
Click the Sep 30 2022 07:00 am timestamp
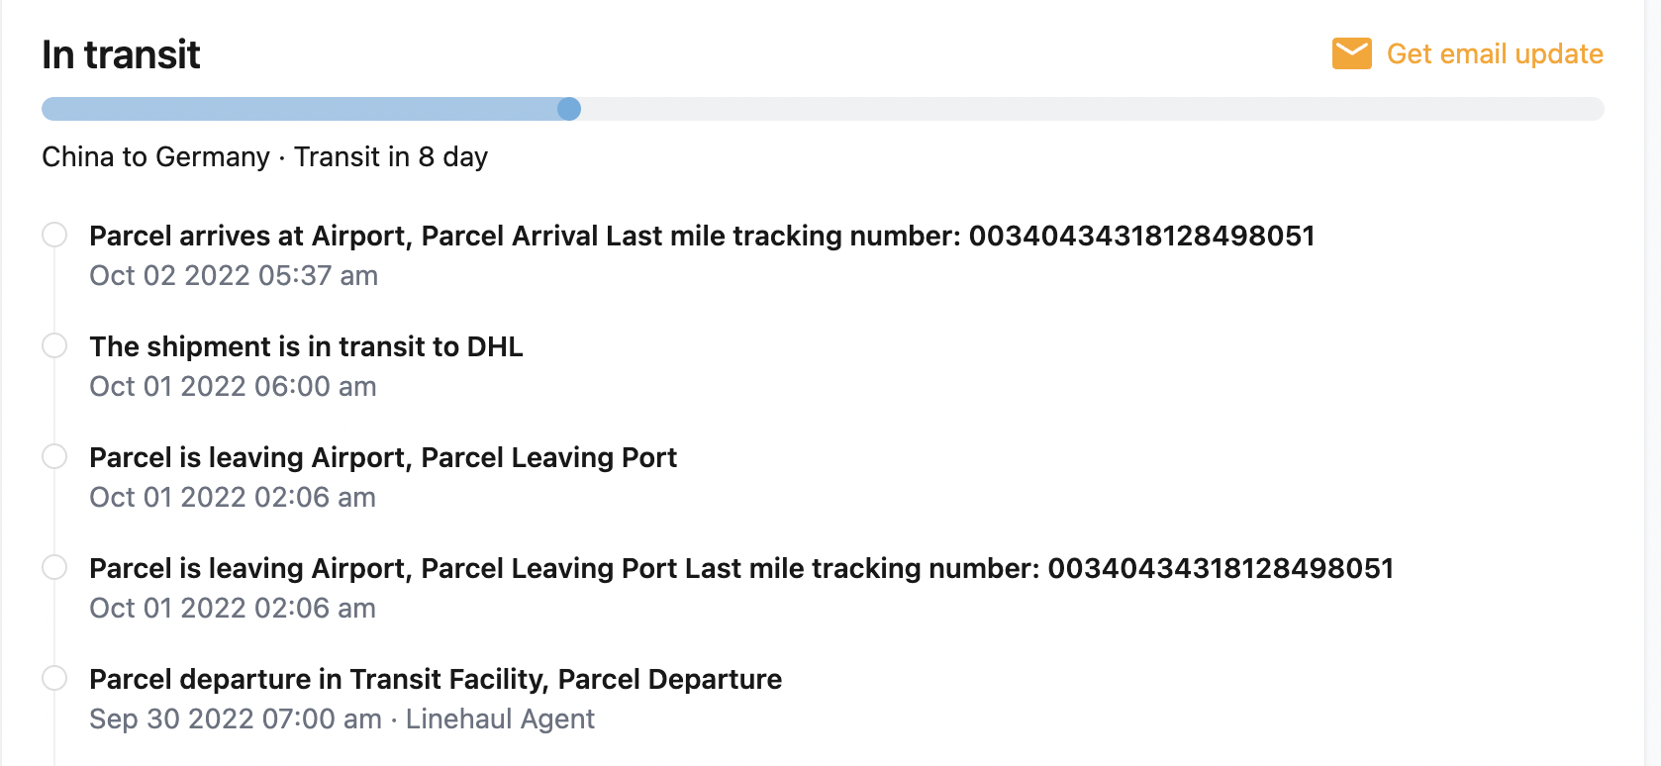coord(236,718)
